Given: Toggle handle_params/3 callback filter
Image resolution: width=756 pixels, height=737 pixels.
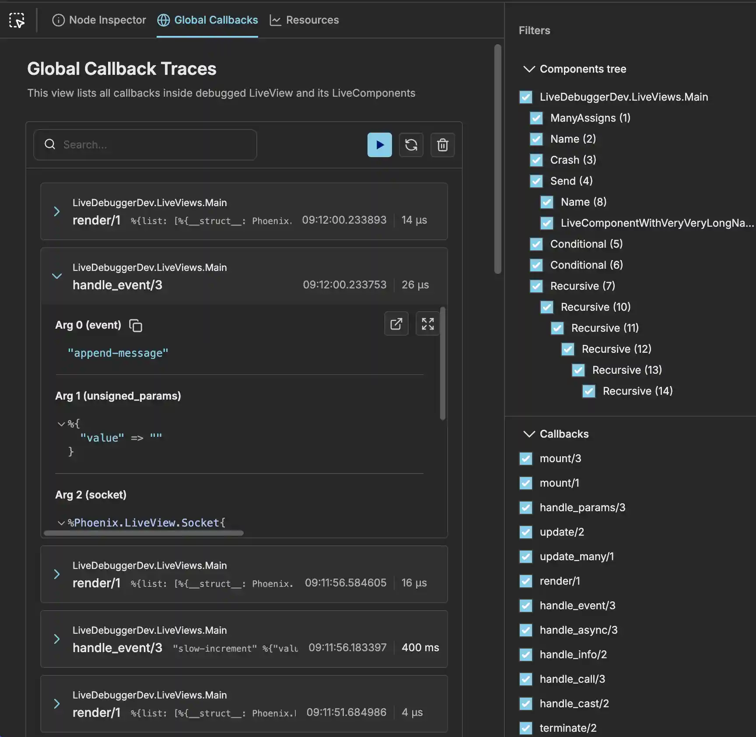Looking at the screenshot, I should point(526,508).
